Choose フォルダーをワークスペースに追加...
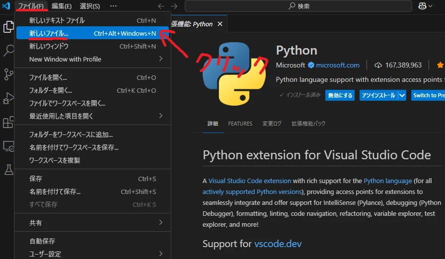 coord(92,134)
